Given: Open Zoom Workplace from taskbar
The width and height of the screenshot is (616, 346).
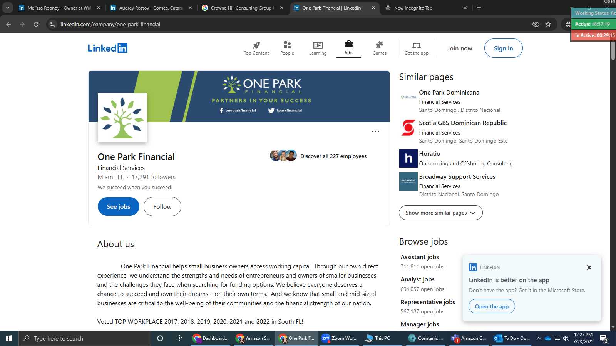Looking at the screenshot, I should (x=340, y=338).
